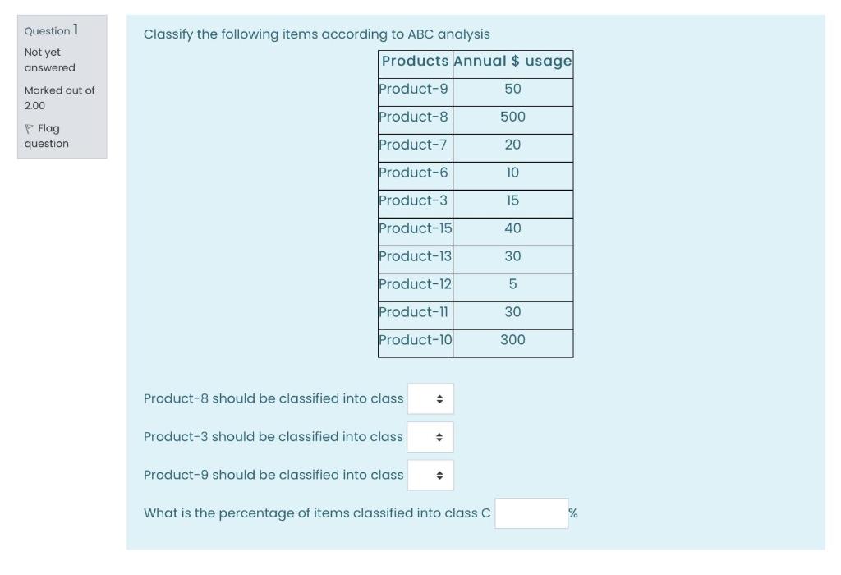Open the Product-8 classification dropdown
This screenshot has height=575, width=841.
click(430, 398)
